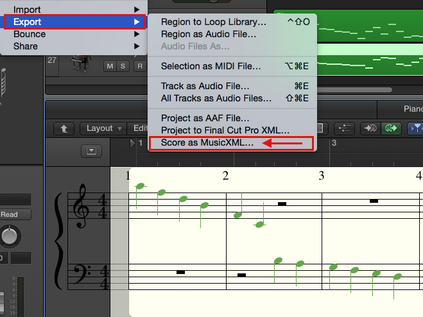Toggle the MIDI In arrow button

click(x=370, y=128)
